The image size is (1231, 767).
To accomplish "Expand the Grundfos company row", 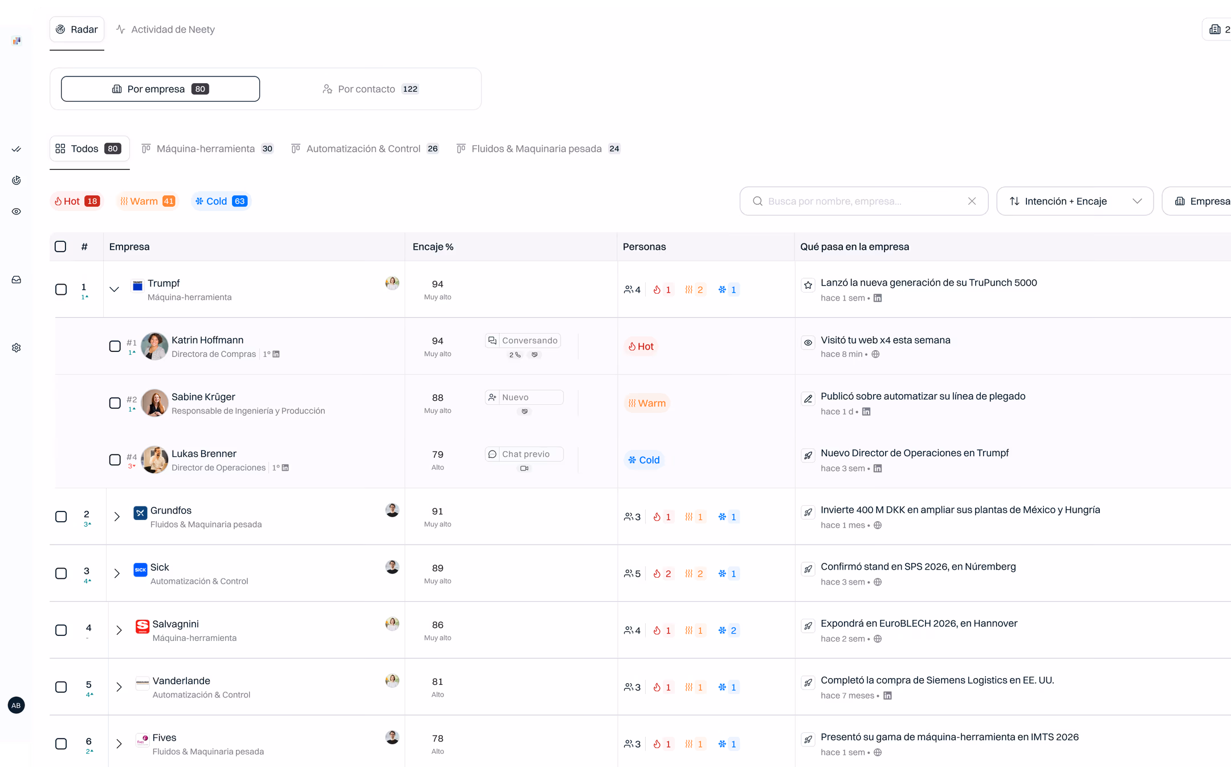I will pyautogui.click(x=117, y=517).
